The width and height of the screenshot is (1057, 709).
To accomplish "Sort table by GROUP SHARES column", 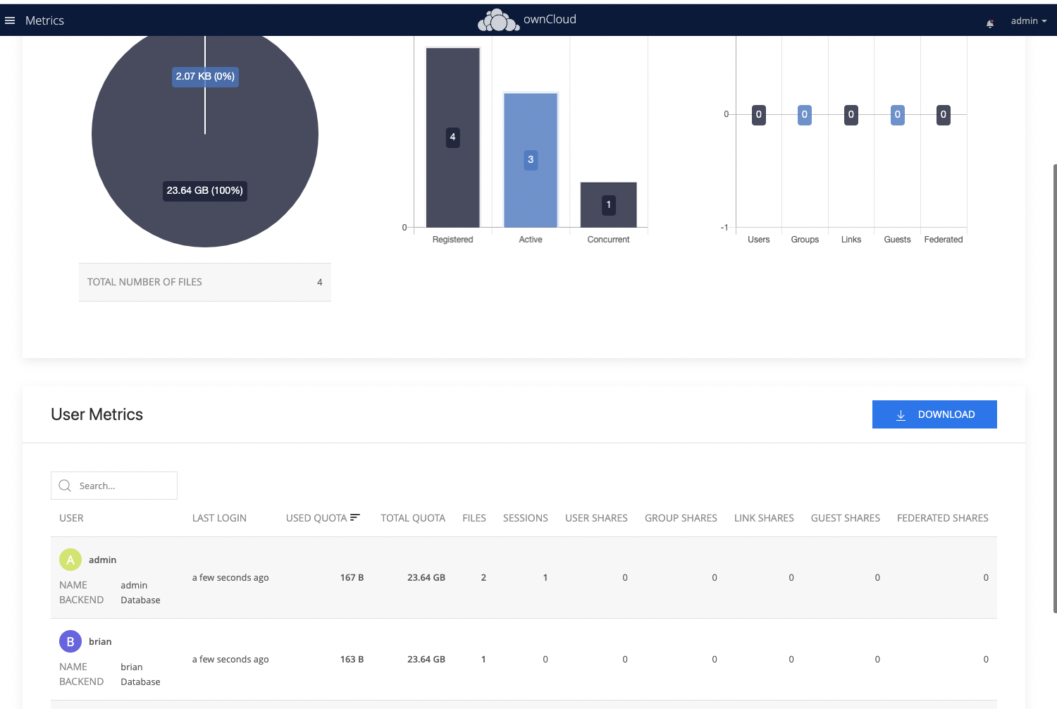I will click(681, 518).
